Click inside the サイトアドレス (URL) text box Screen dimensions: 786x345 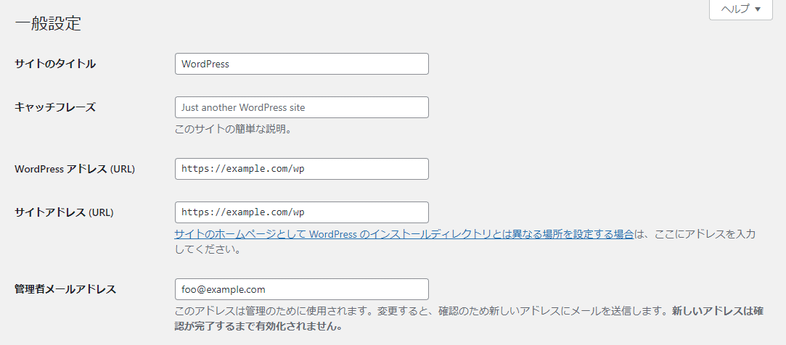tap(302, 212)
